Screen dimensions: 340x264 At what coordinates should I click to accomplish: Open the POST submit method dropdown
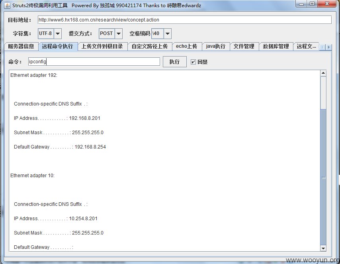click(119, 33)
